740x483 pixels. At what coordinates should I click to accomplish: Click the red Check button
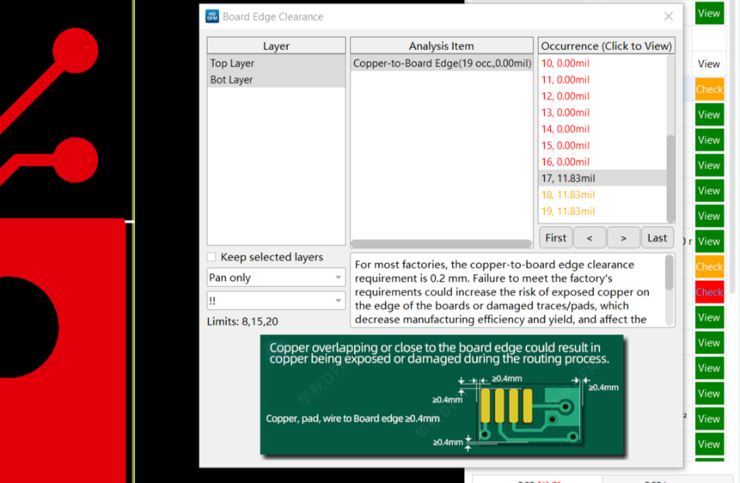[x=709, y=292]
